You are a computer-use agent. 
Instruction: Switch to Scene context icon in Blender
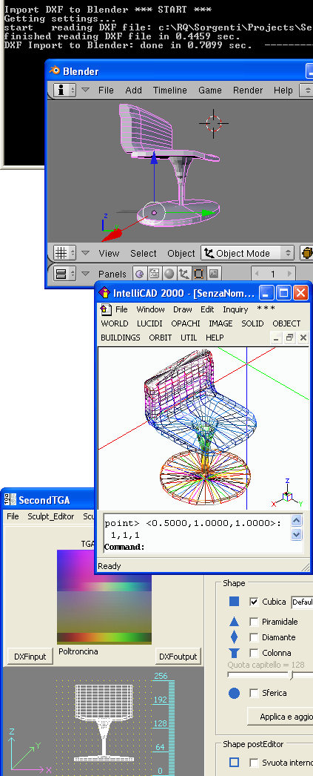pyautogui.click(x=213, y=274)
